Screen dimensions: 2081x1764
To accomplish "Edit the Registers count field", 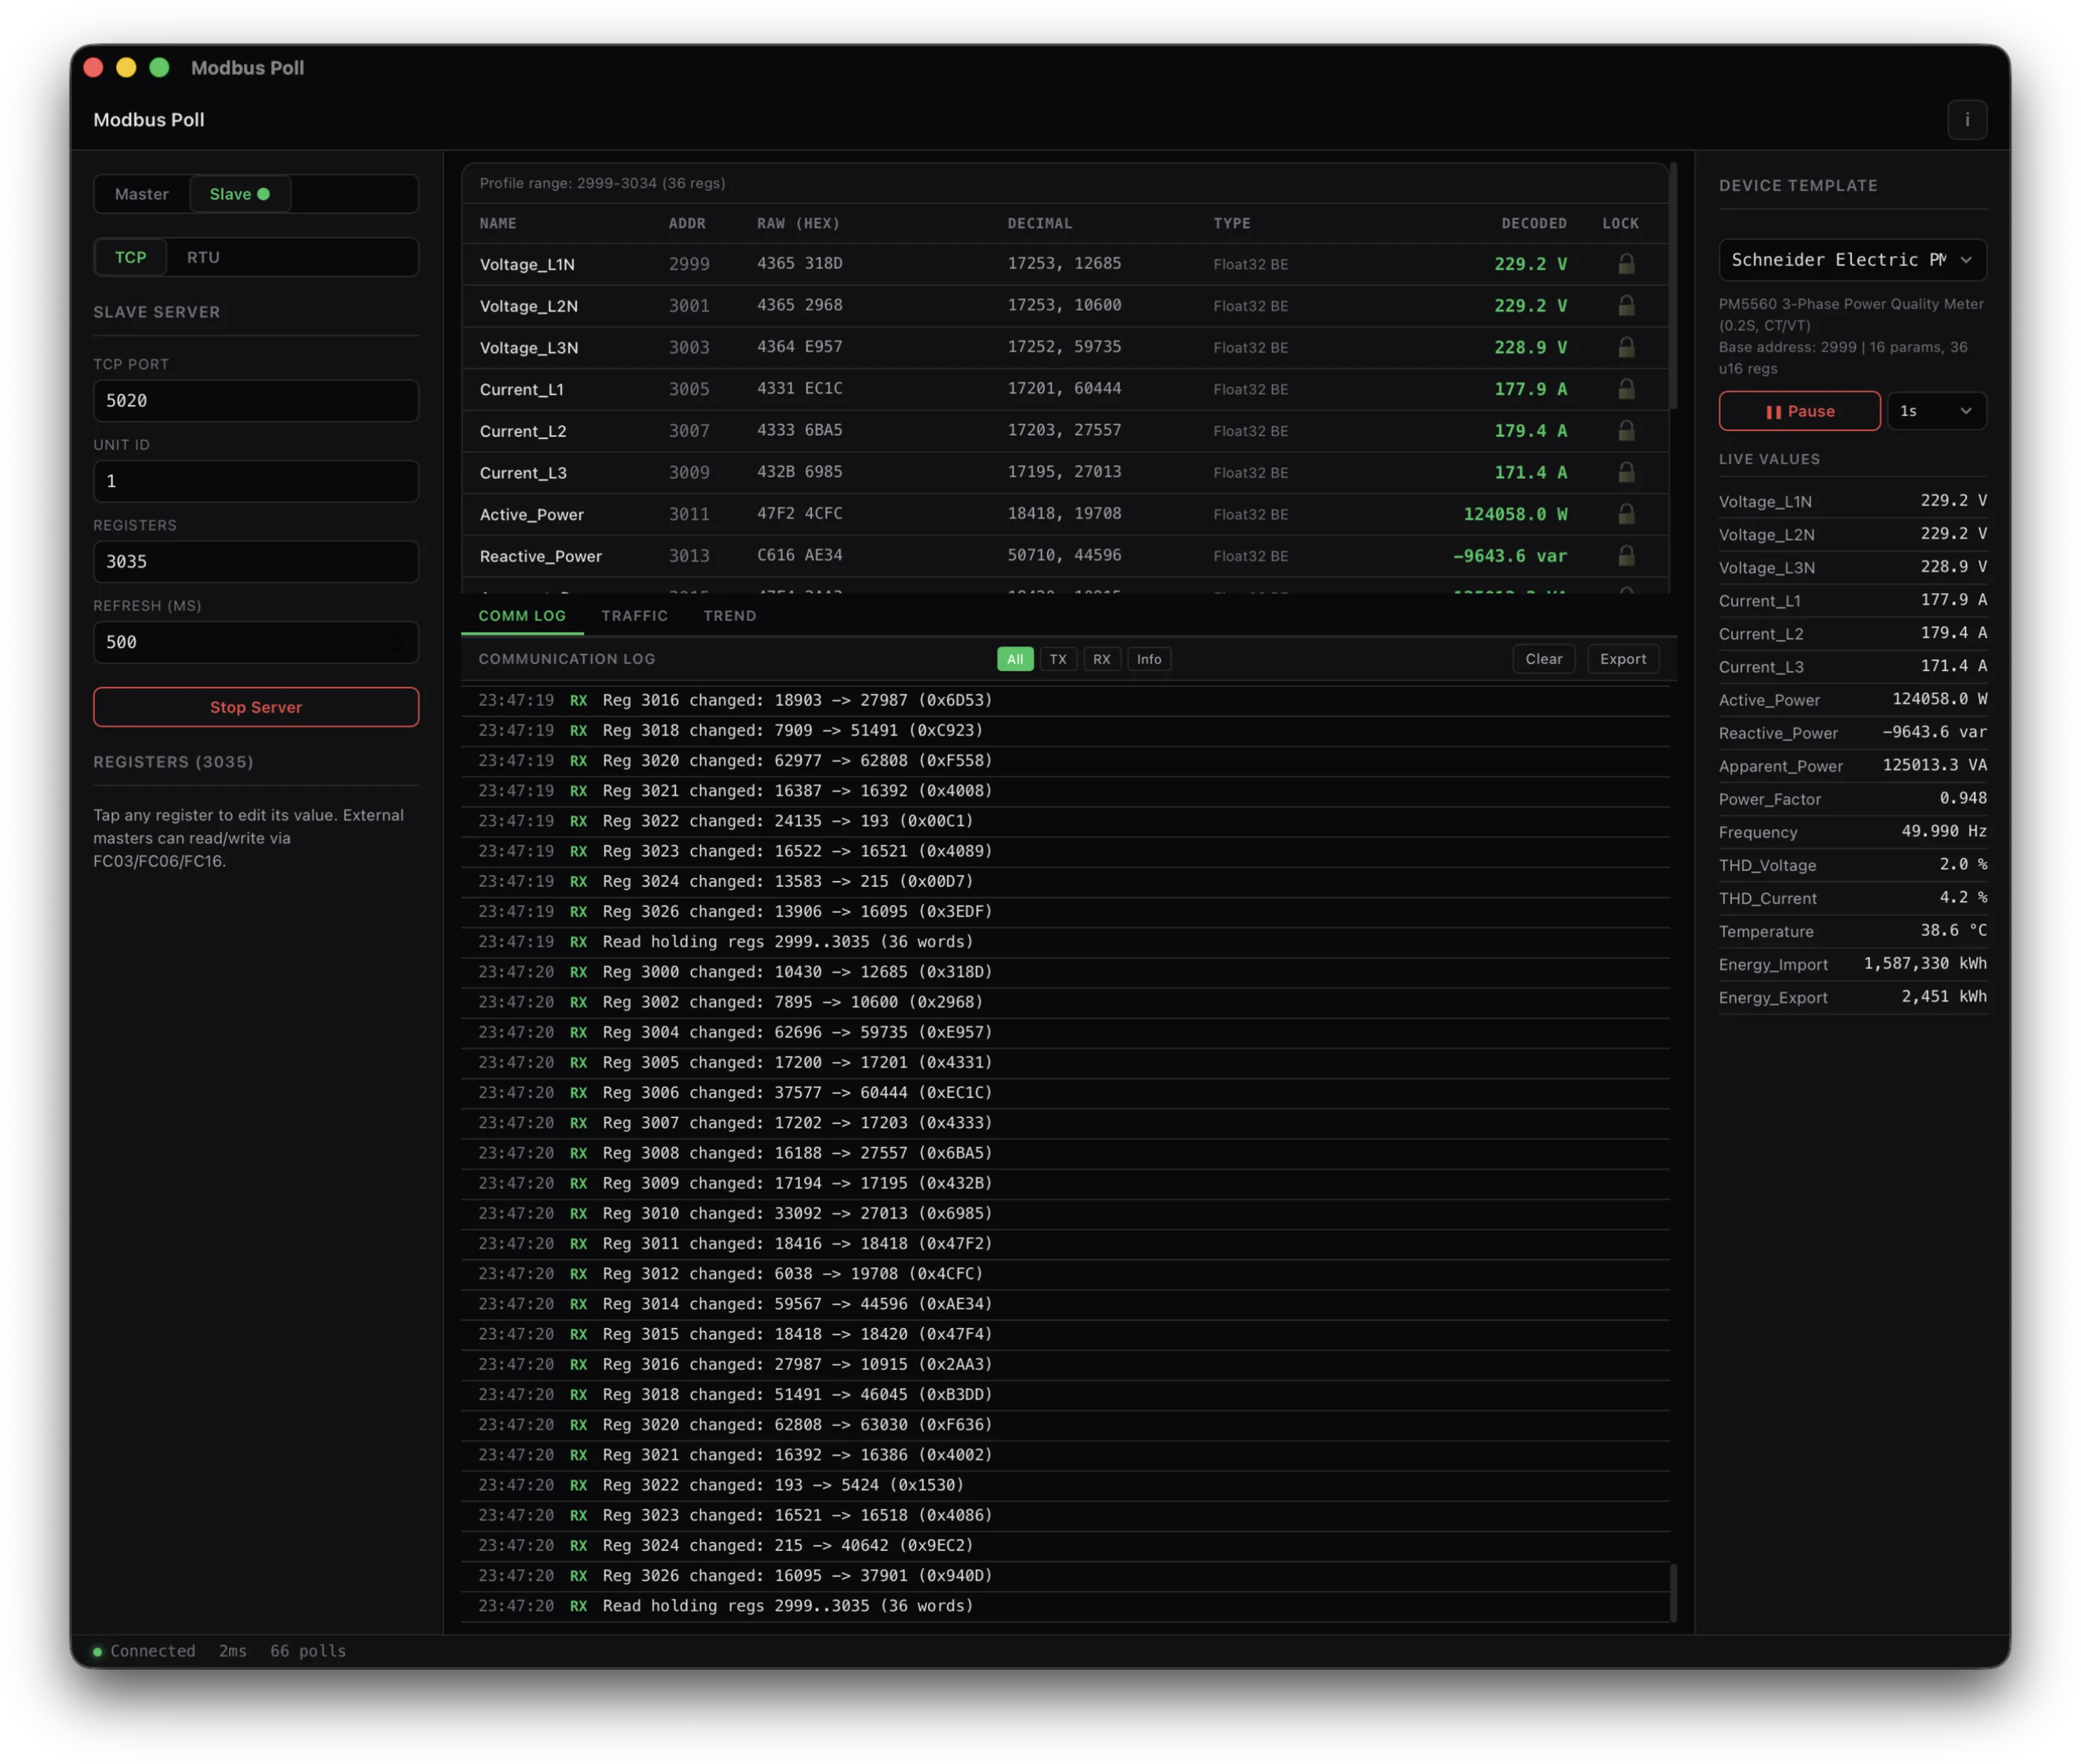I will pyautogui.click(x=256, y=562).
